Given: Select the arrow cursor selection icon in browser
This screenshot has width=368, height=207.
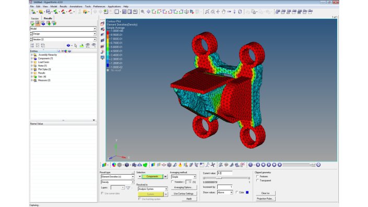Looking at the screenshot, I should (76, 45).
